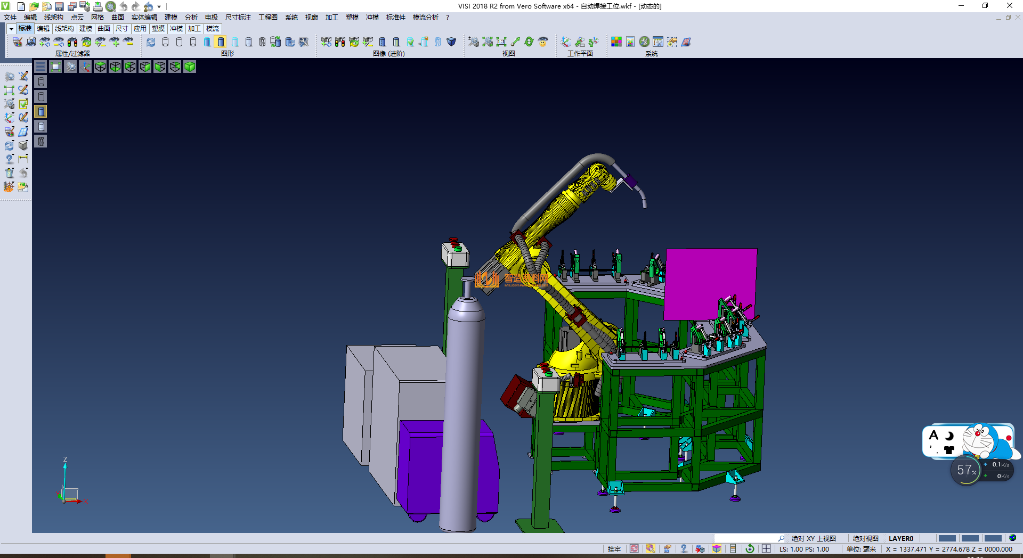
Task: Open the 实体编辑 menu
Action: coord(144,18)
